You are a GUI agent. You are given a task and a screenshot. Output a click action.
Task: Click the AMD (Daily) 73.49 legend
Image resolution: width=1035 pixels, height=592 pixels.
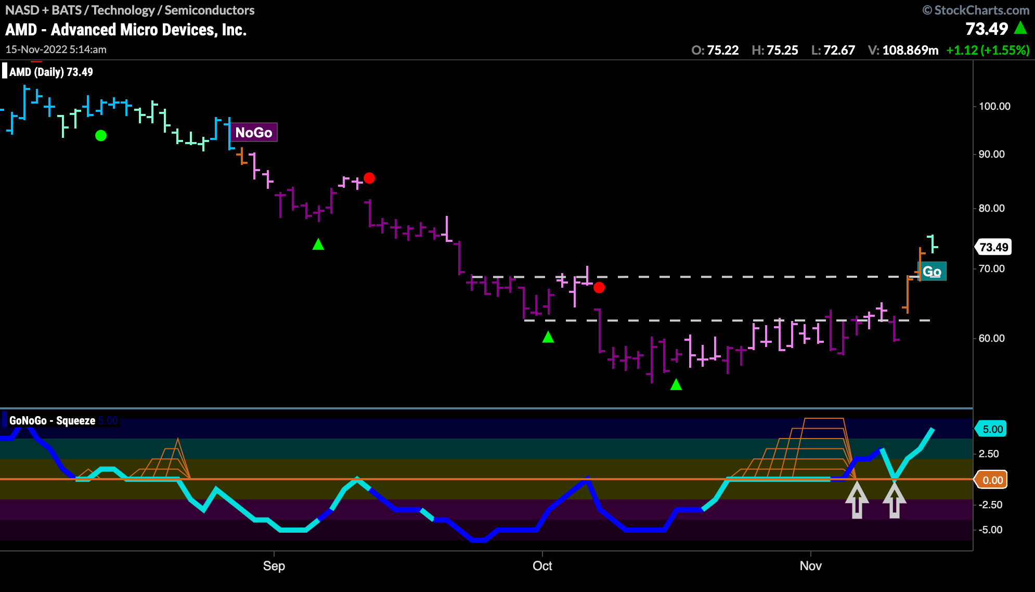coord(51,72)
